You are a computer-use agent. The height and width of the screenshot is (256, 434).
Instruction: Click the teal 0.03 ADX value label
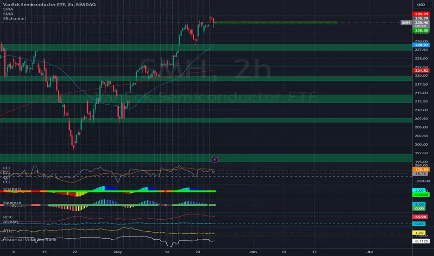pos(419,223)
